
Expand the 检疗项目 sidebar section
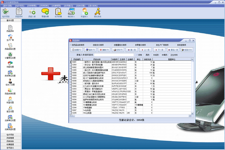10,135
